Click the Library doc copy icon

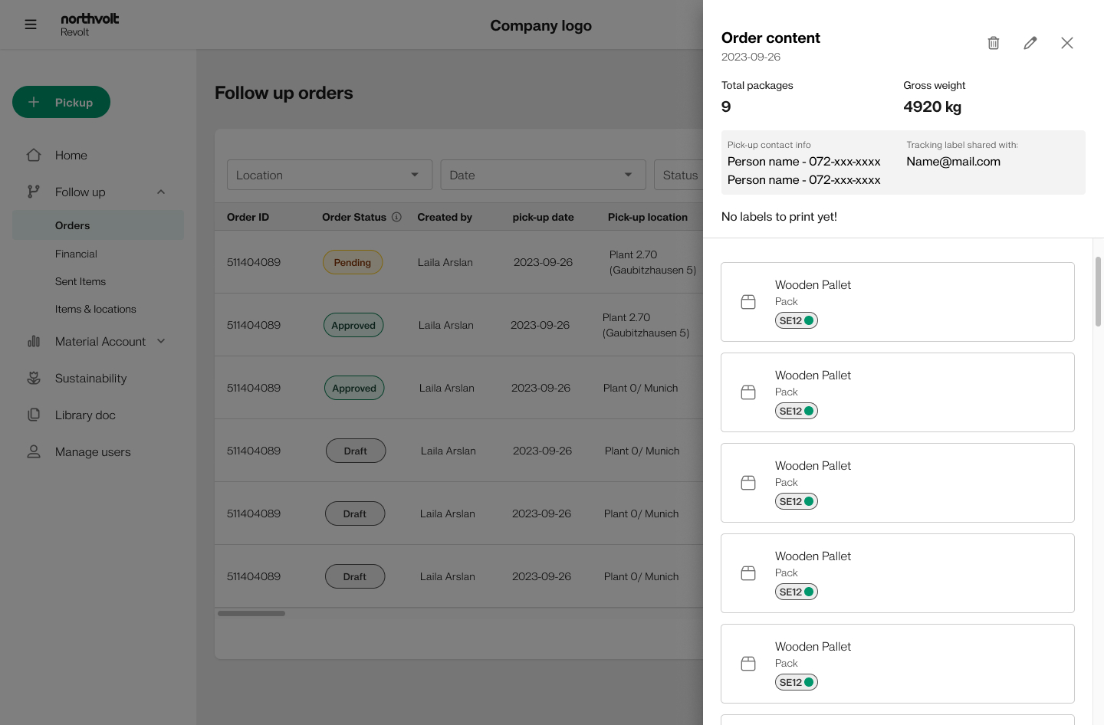coord(34,415)
